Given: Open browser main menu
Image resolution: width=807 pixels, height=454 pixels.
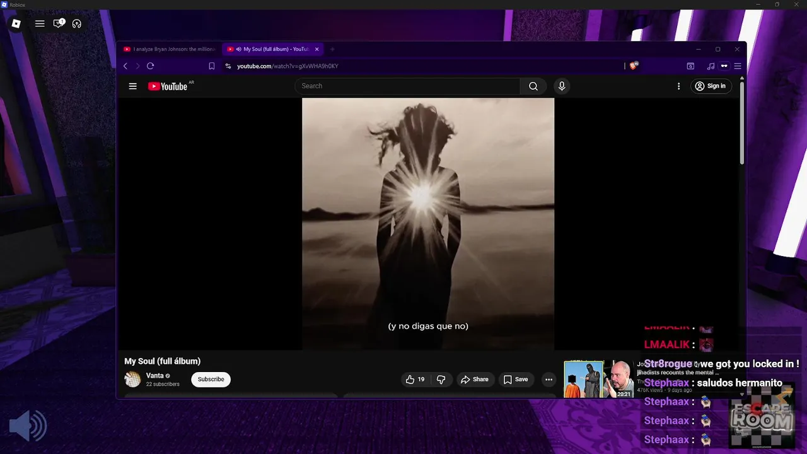Looking at the screenshot, I should (737, 66).
